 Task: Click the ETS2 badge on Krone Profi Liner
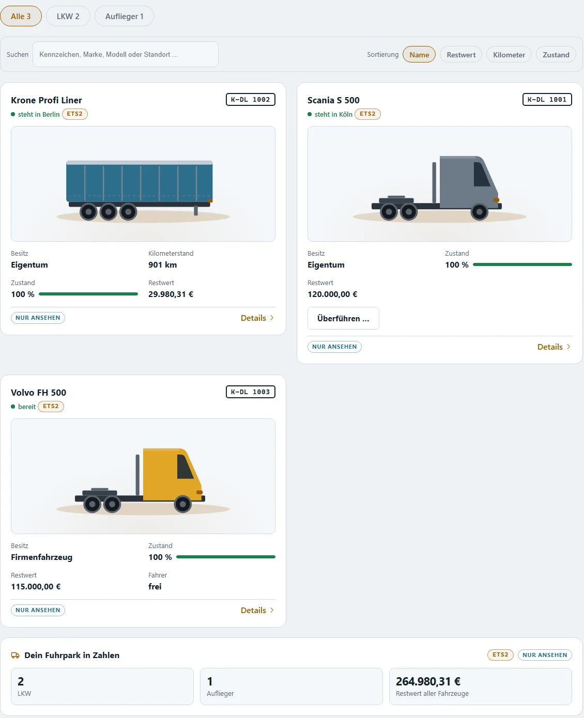(75, 114)
